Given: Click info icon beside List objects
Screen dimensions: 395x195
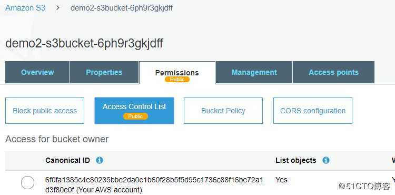Looking at the screenshot, I should pyautogui.click(x=326, y=160).
